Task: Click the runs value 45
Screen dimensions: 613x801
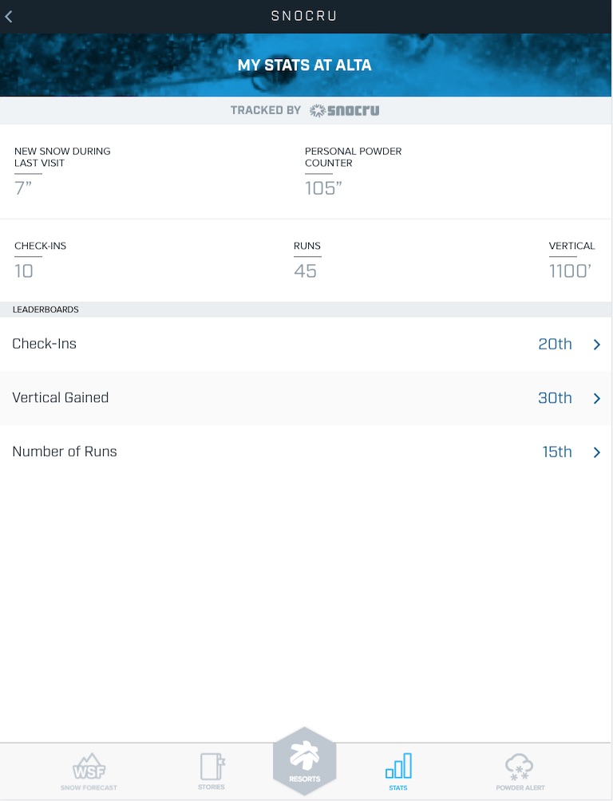Action: coord(305,270)
